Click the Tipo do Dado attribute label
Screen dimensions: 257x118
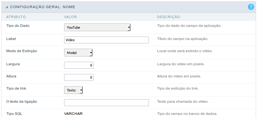[18, 26]
